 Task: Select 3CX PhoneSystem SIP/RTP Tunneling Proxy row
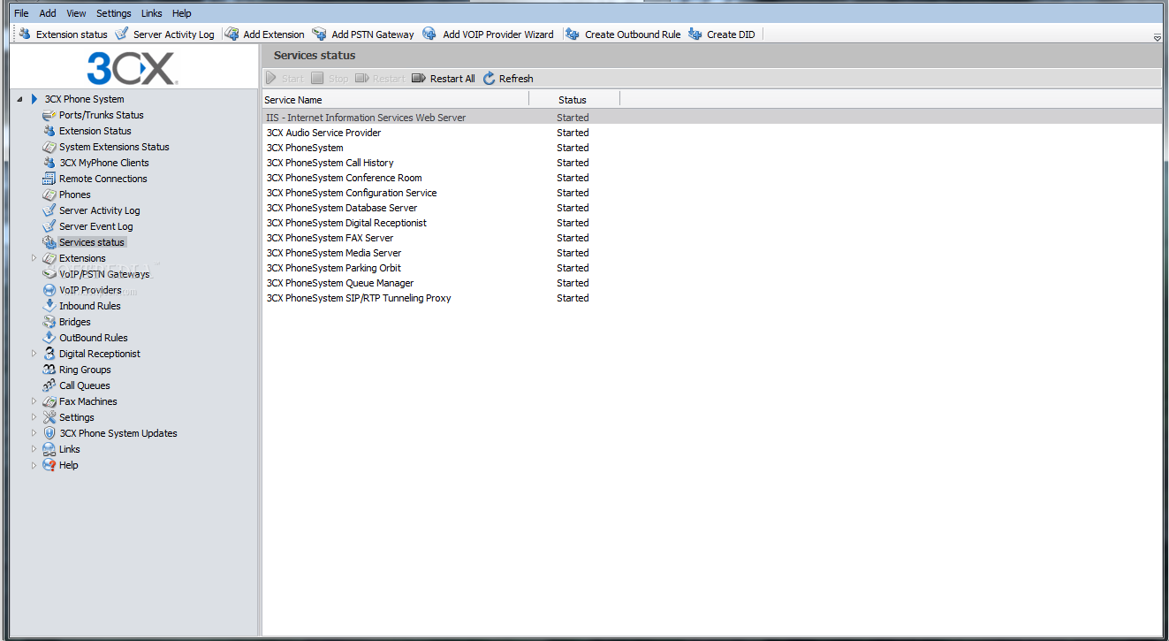712,298
